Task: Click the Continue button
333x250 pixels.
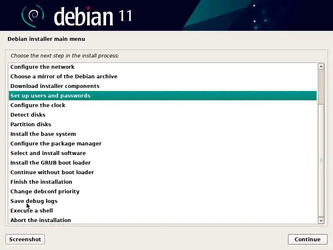Action: tap(308, 239)
